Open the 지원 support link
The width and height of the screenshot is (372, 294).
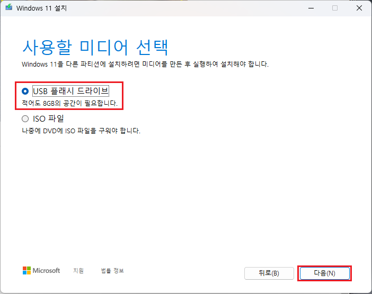tap(78, 270)
